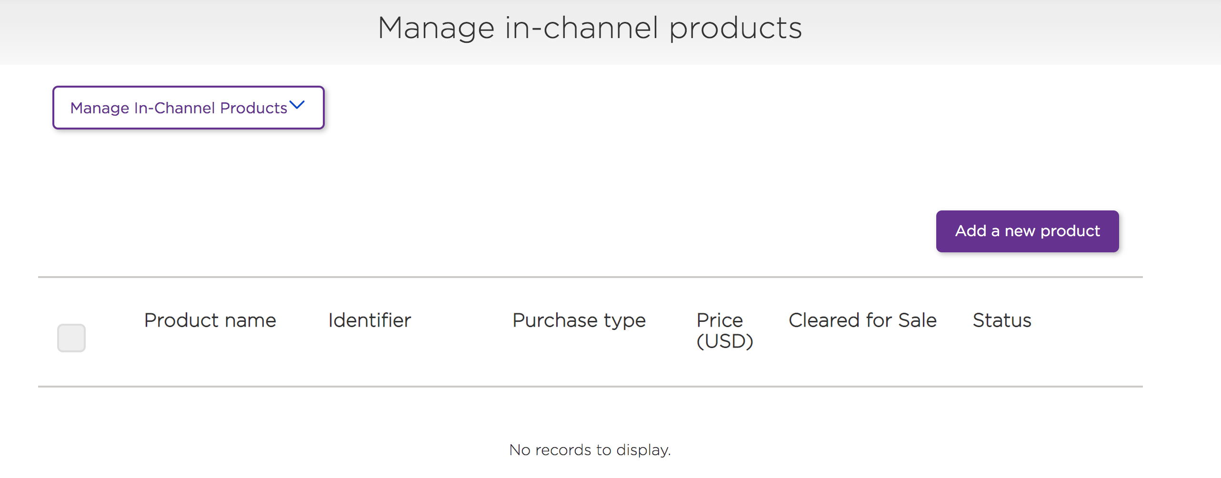Sort the table by Status column
The width and height of the screenshot is (1221, 478).
(x=1002, y=320)
